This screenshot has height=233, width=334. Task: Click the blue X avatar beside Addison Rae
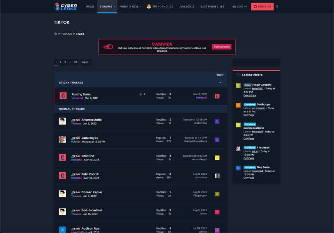(x=63, y=230)
